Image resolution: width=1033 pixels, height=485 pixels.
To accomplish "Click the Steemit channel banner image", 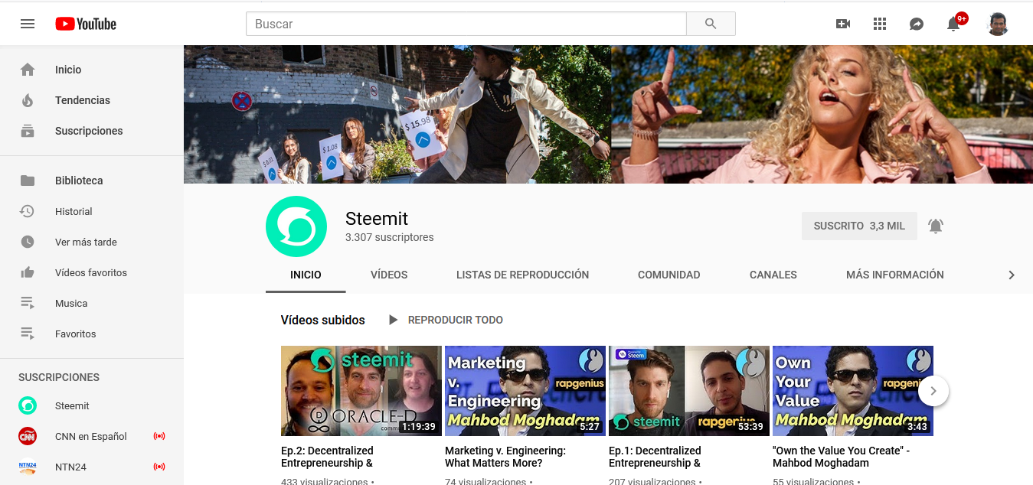I will (608, 114).
